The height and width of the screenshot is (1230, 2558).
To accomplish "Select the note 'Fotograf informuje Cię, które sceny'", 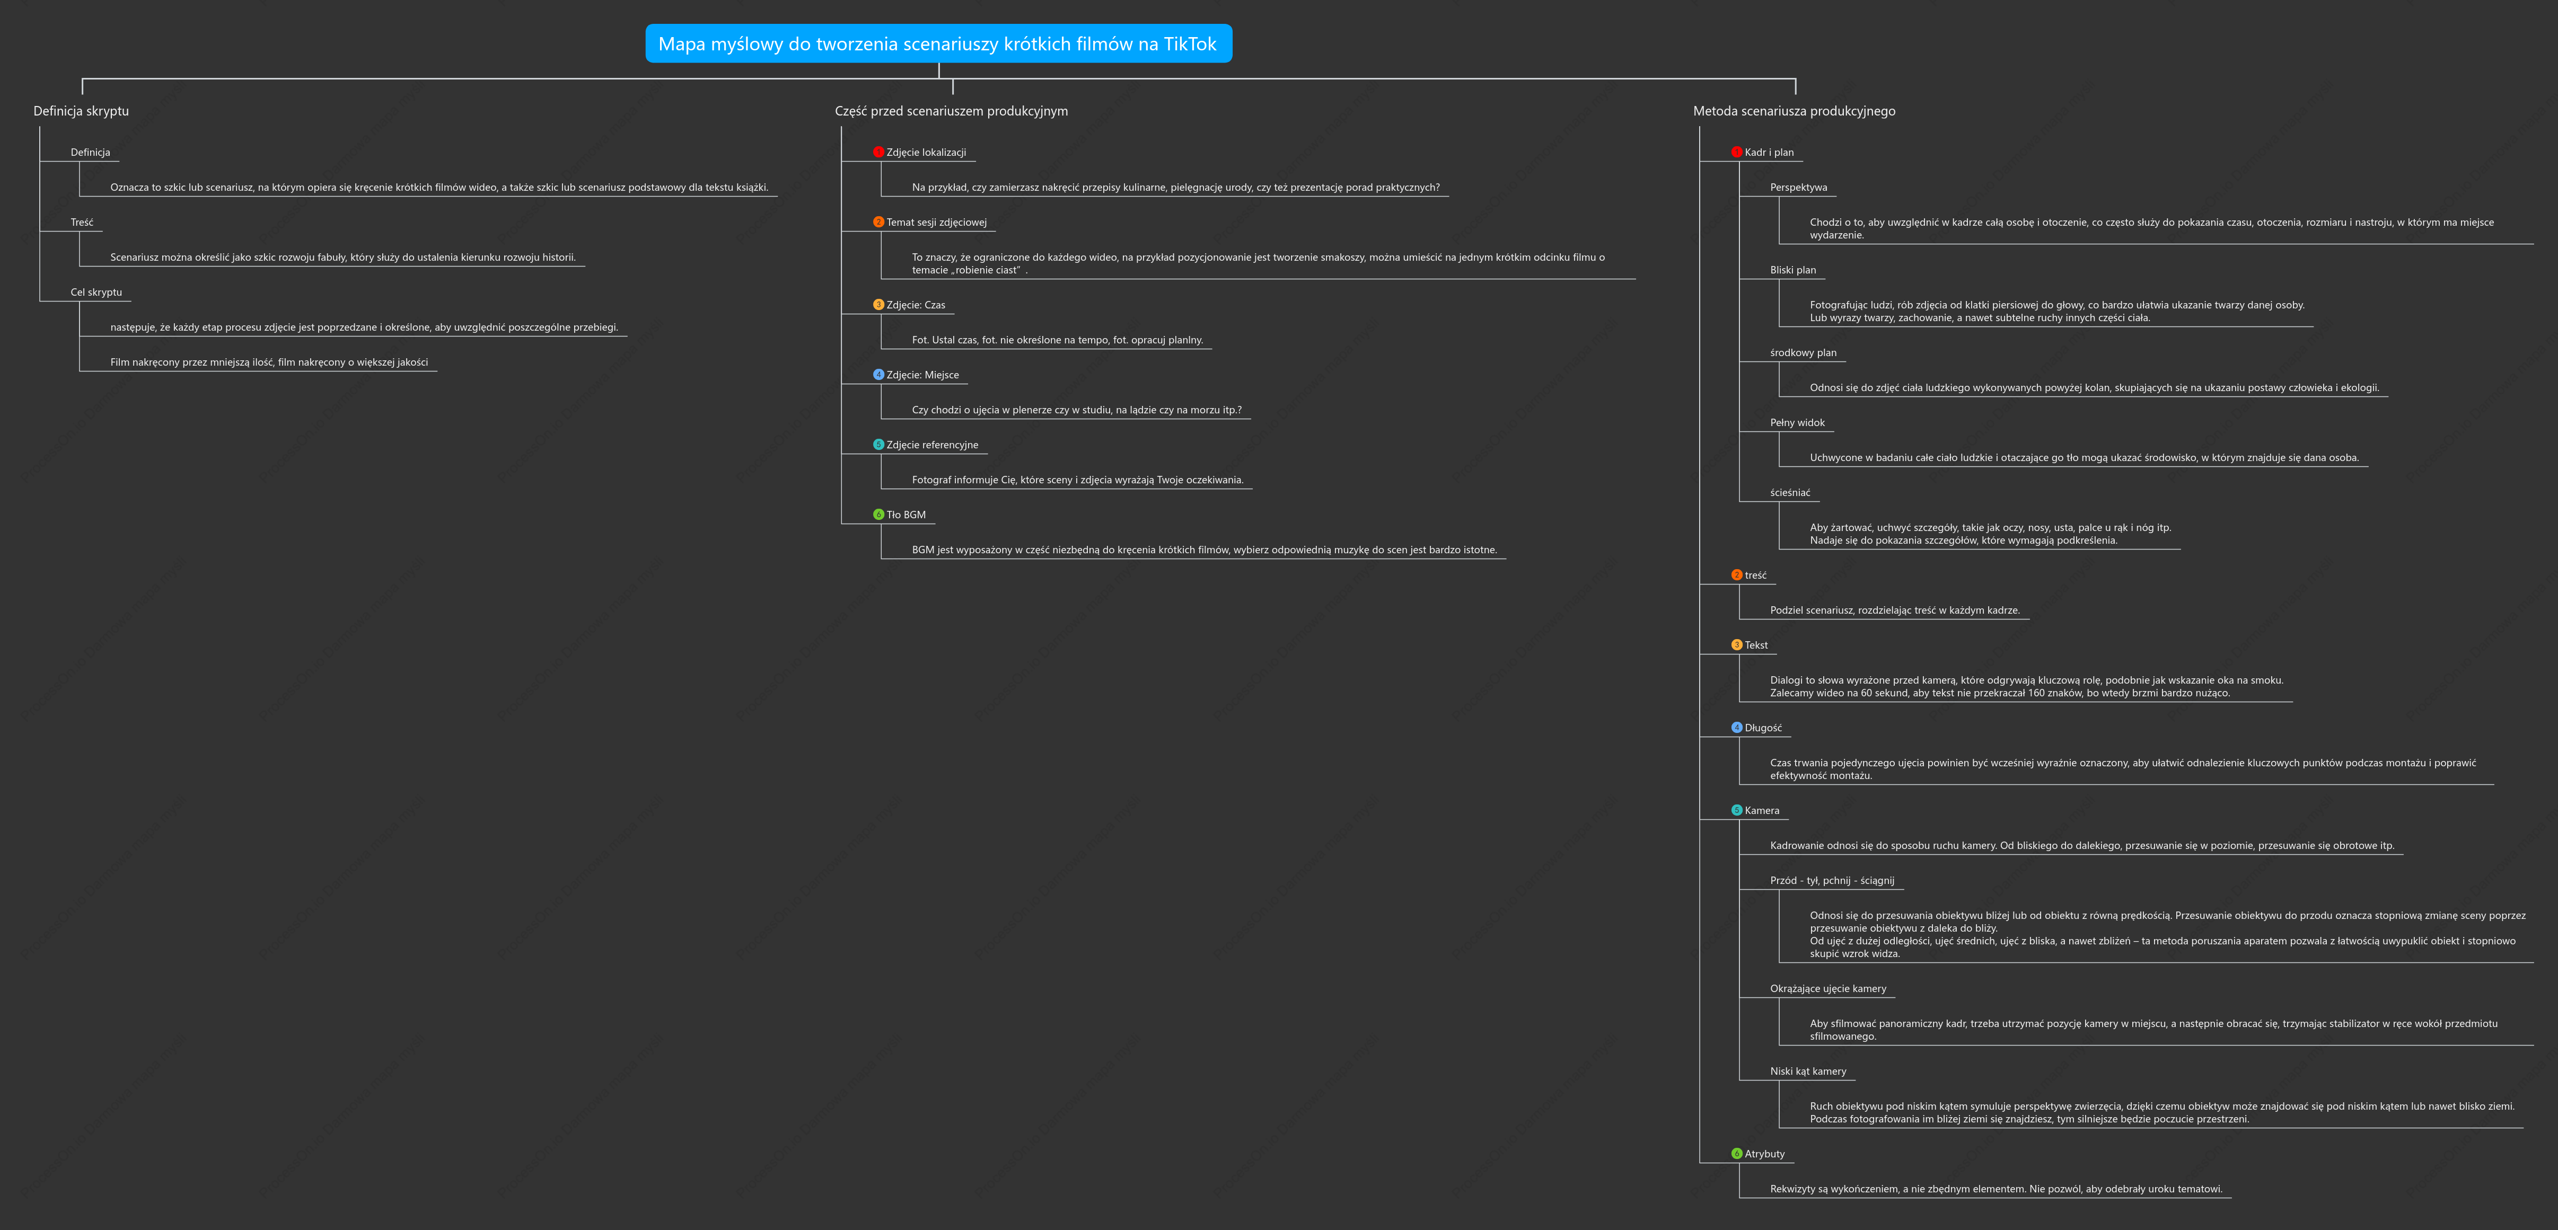I will point(1077,480).
